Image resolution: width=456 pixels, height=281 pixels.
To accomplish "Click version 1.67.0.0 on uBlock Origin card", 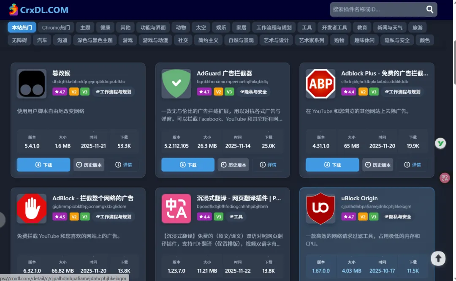I will (x=321, y=271).
